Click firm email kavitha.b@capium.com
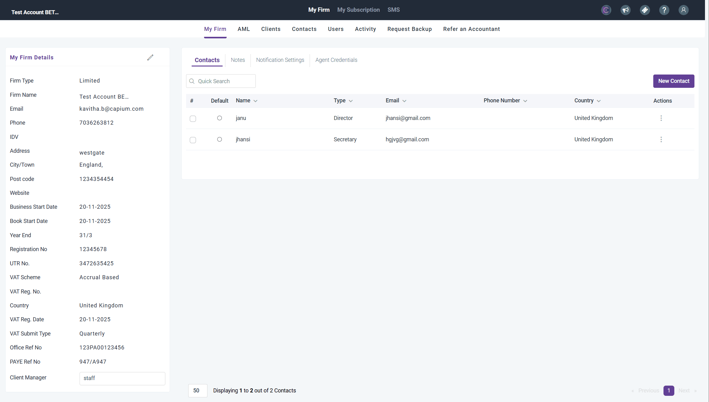This screenshot has width=709, height=402. click(x=111, y=109)
